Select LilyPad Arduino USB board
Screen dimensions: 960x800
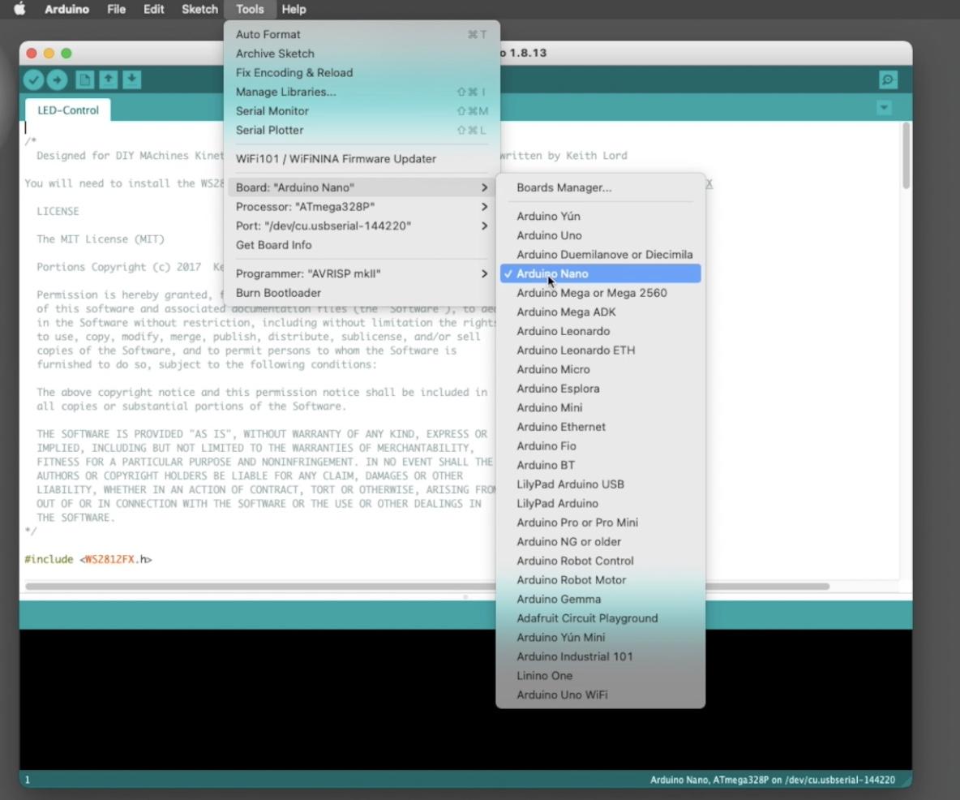coord(570,484)
